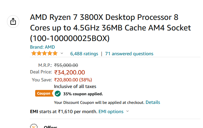This screenshot has width=203, height=128.
Task: Click the Offers section heading
Action: 50,127
